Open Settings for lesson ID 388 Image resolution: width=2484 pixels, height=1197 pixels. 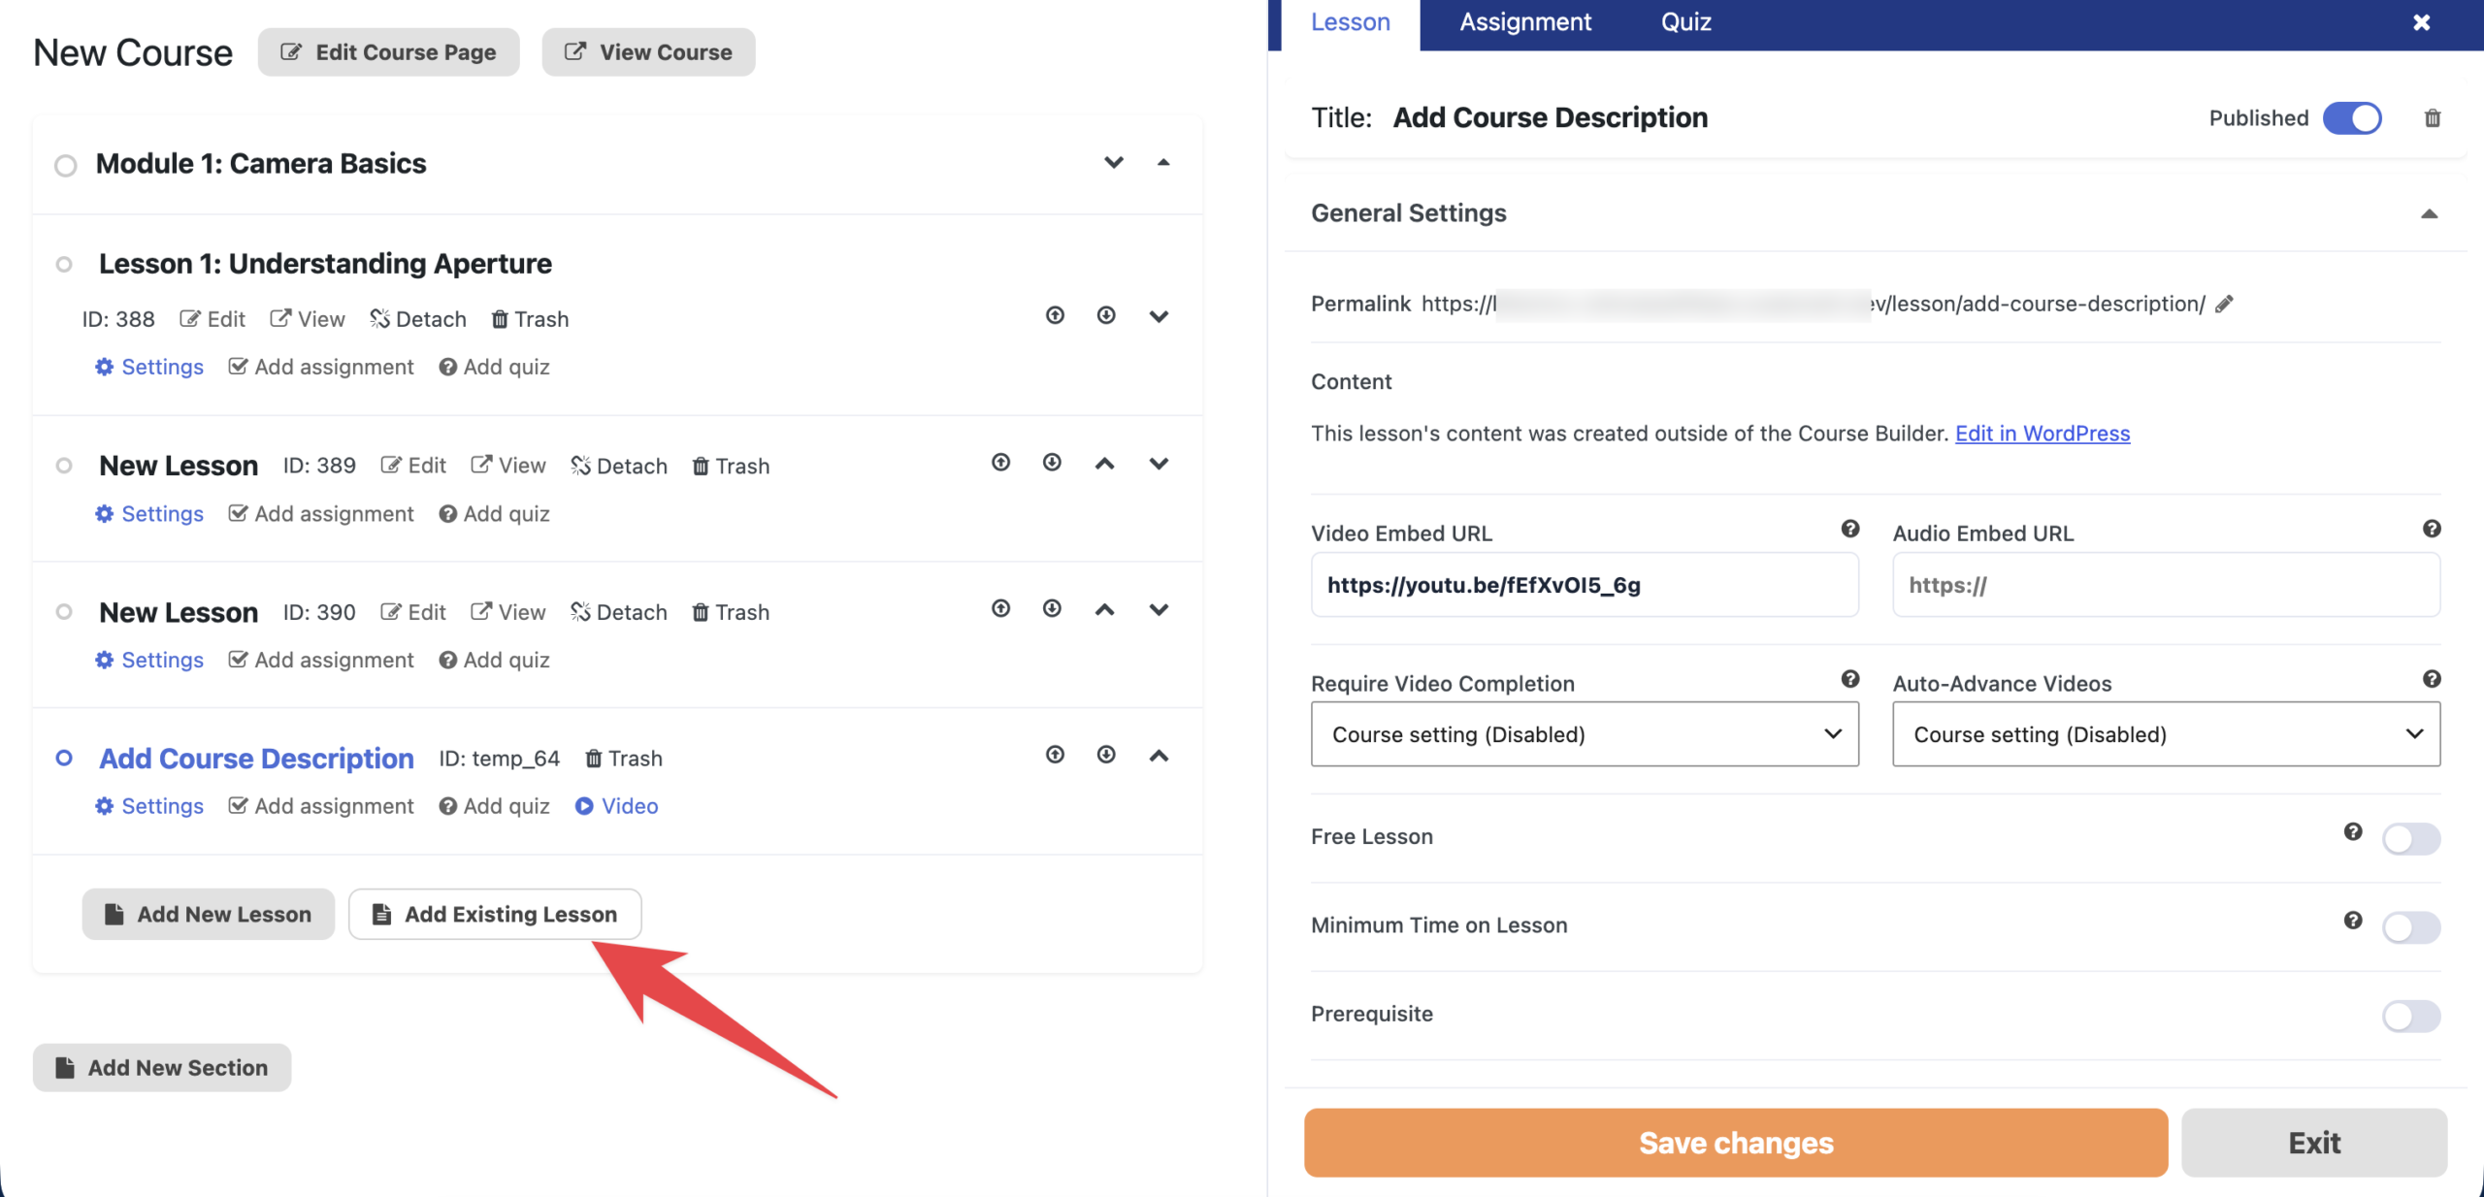tap(149, 367)
